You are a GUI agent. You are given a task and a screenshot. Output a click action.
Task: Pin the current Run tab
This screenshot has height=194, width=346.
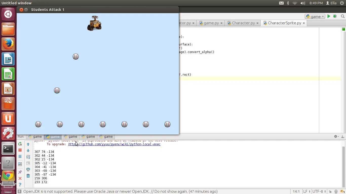click(20, 172)
